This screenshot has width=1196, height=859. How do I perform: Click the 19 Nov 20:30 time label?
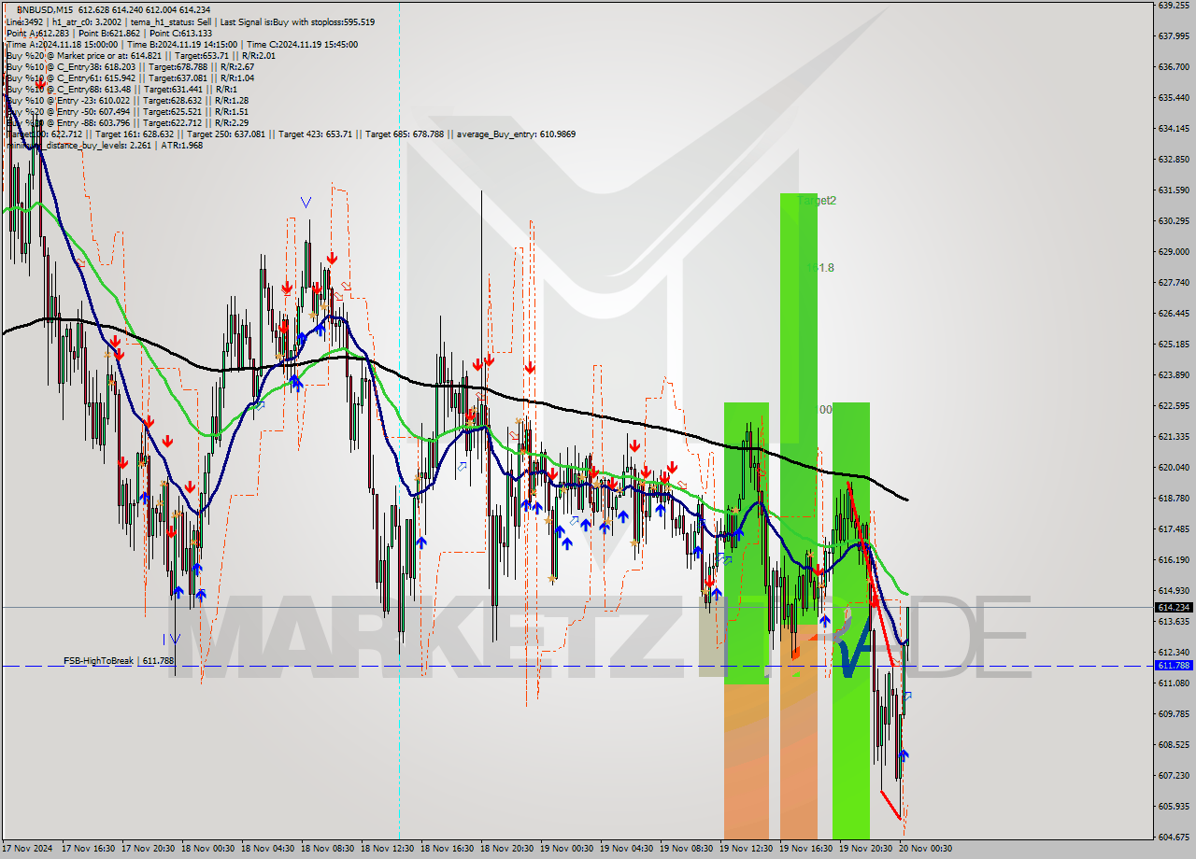[865, 849]
